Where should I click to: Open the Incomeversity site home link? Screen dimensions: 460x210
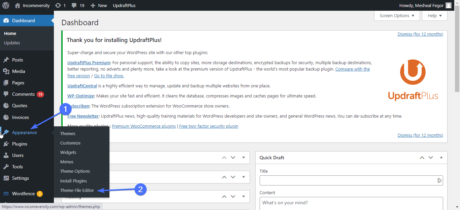32,5
